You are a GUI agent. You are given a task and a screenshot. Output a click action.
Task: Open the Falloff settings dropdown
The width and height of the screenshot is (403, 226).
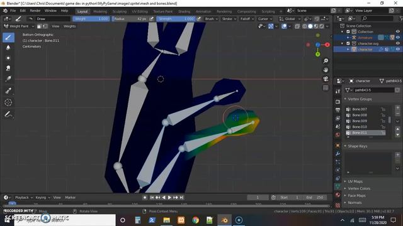click(247, 19)
